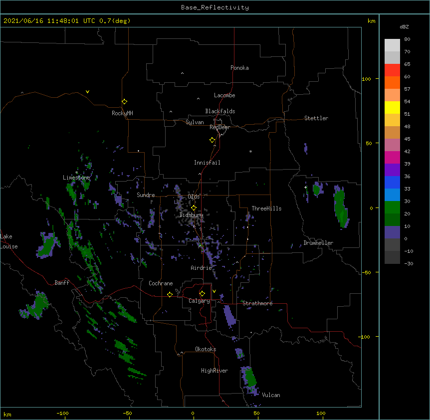Click the Ponoka city label
This screenshot has width=430, height=420.
239,68
